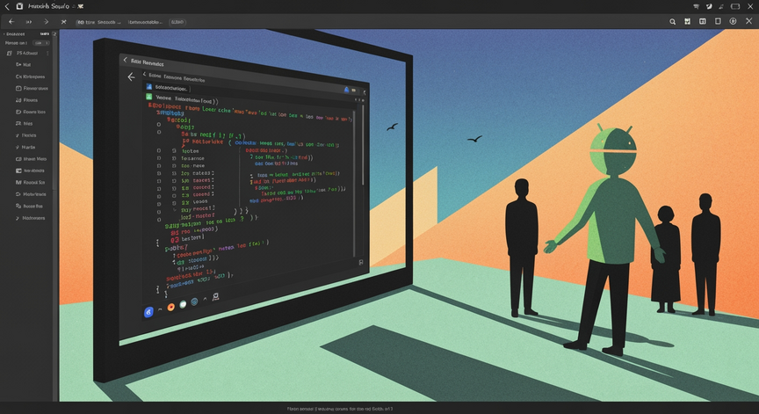
Task: Click the large back arrow beside the code editor
Action: tap(131, 77)
